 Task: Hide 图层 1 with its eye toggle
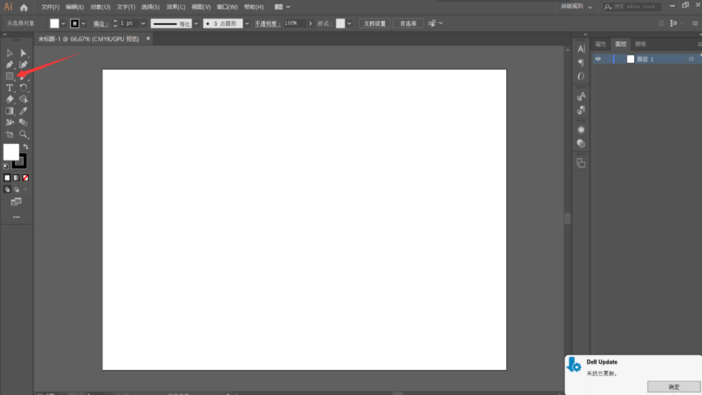coord(598,59)
